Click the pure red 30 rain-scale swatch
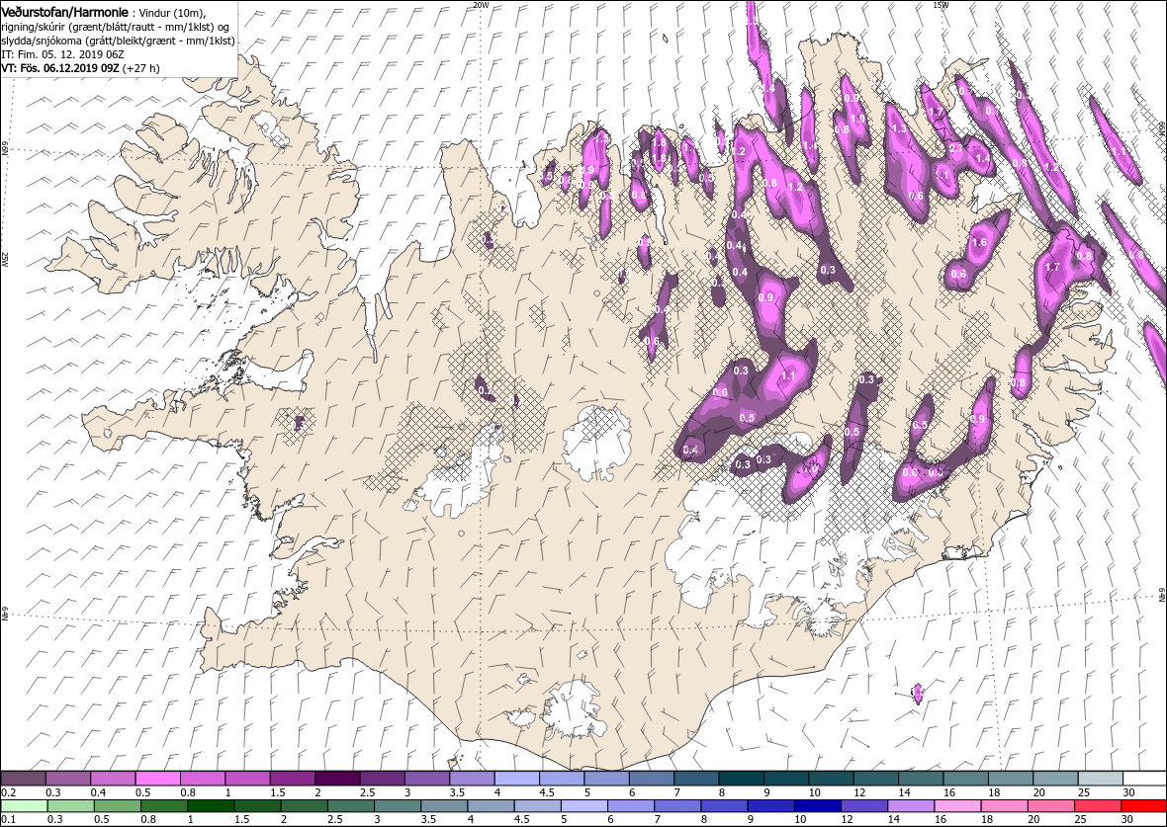This screenshot has height=827, width=1167. click(x=1143, y=806)
